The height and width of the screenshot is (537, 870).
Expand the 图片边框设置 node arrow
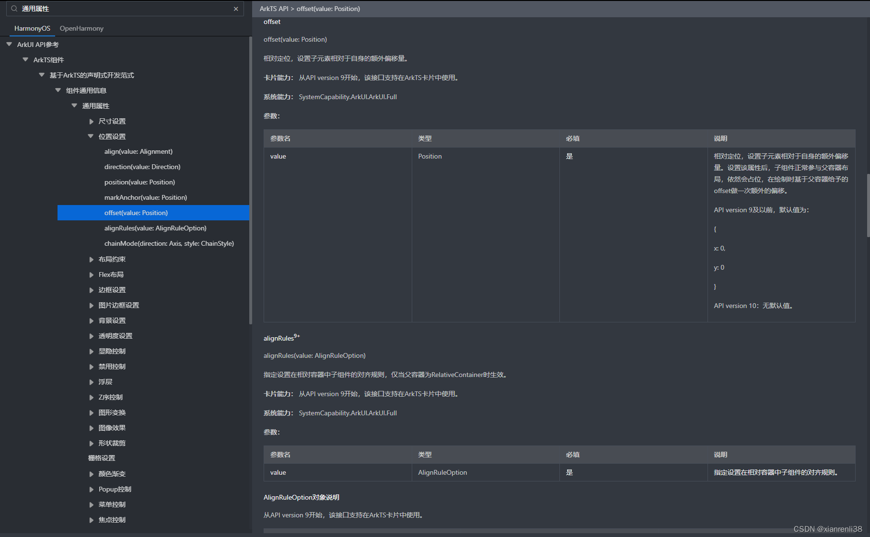click(91, 305)
